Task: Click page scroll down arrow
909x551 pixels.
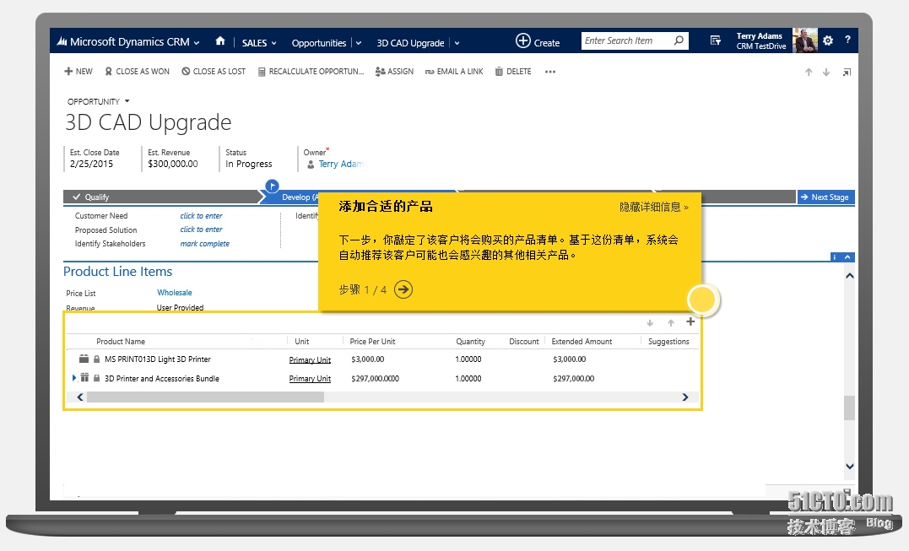Action: [x=849, y=466]
